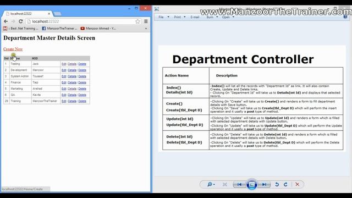The height and width of the screenshot is (198, 352).
Task: Edit the Finance department row
Action: [64, 82]
